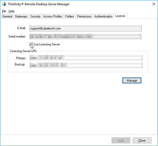Click the Apply button
Image resolution: width=158 pixels, height=146 pixels.
121,141
